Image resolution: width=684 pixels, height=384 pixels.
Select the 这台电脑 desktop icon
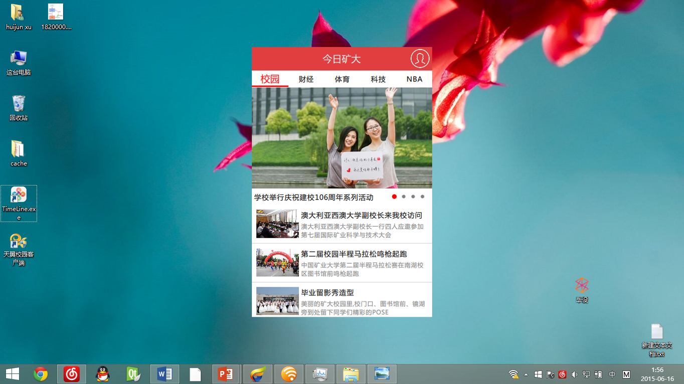pyautogui.click(x=19, y=63)
